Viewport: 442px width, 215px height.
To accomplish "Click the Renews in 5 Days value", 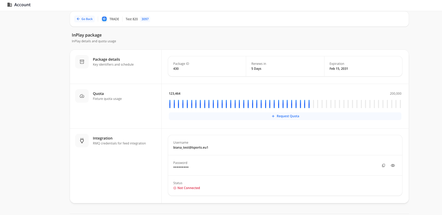I will click(256, 69).
